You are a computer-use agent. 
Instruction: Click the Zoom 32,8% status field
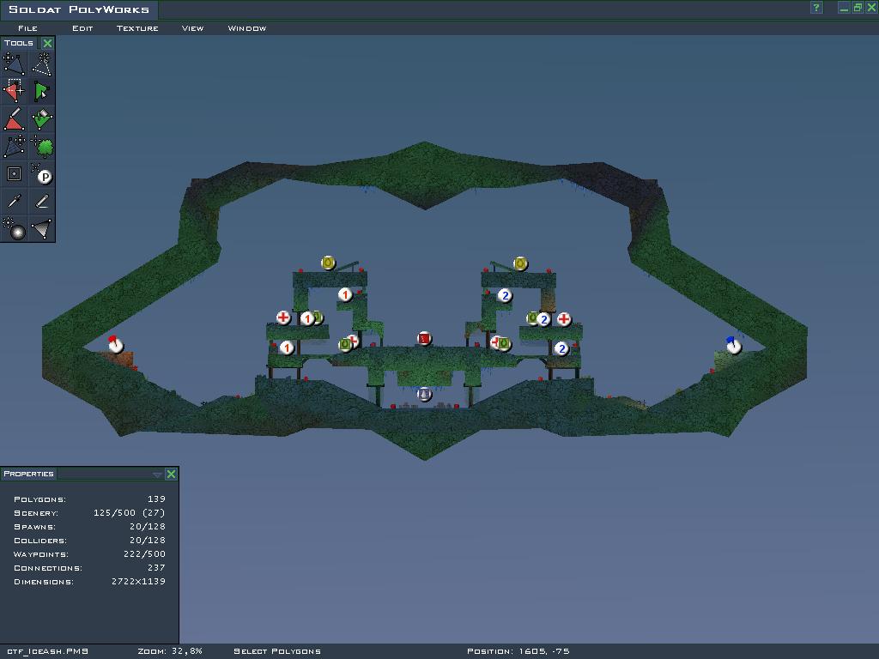coord(170,651)
